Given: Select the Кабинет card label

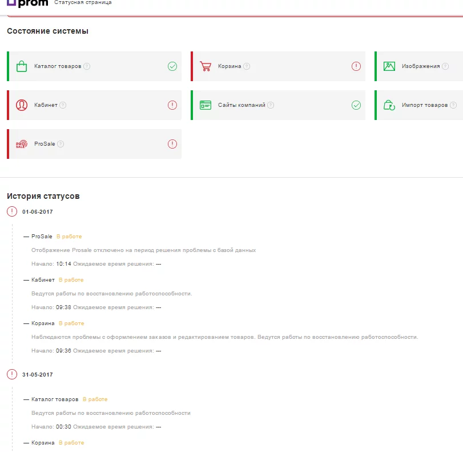Looking at the screenshot, I should [46, 105].
